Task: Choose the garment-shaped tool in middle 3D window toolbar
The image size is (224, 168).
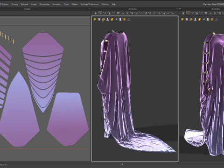Action: click(109, 13)
